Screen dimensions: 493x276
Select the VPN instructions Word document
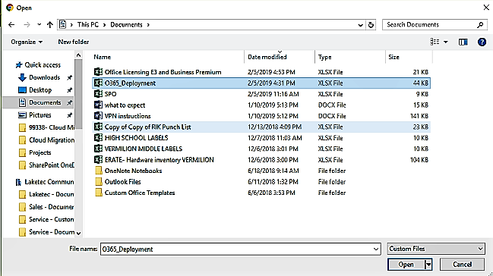pos(128,116)
